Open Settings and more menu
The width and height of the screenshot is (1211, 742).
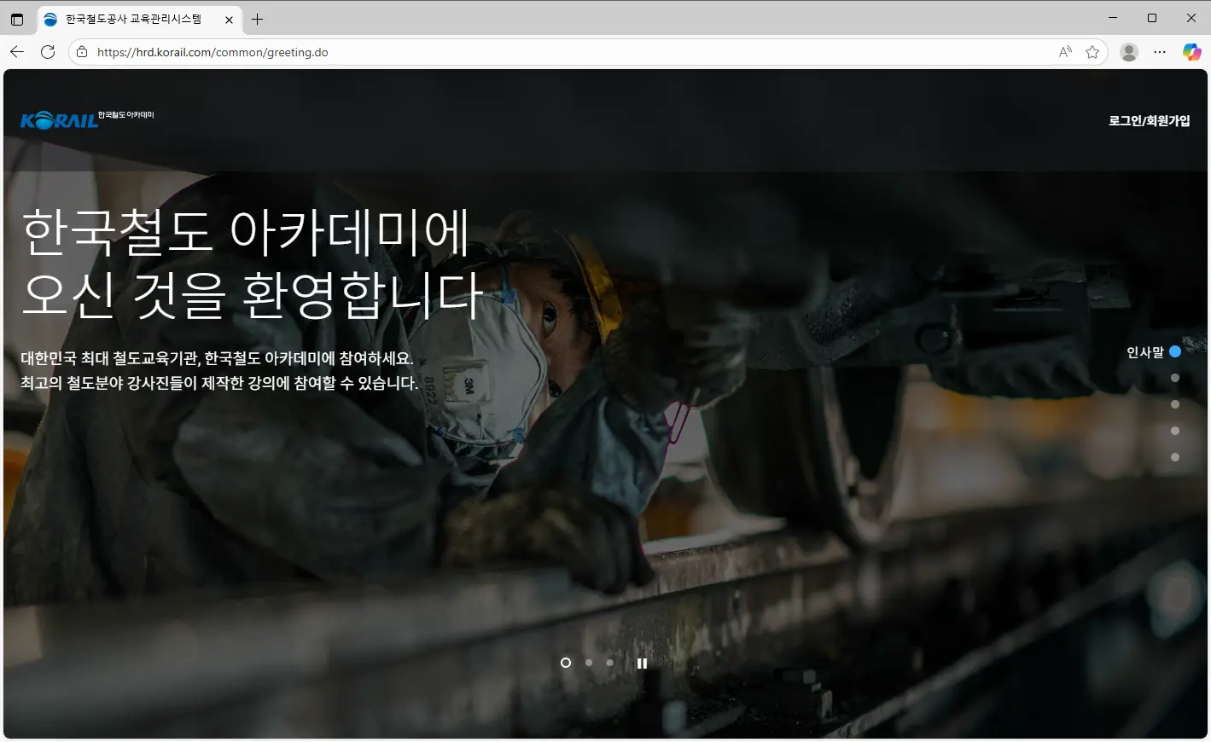[x=1160, y=52]
